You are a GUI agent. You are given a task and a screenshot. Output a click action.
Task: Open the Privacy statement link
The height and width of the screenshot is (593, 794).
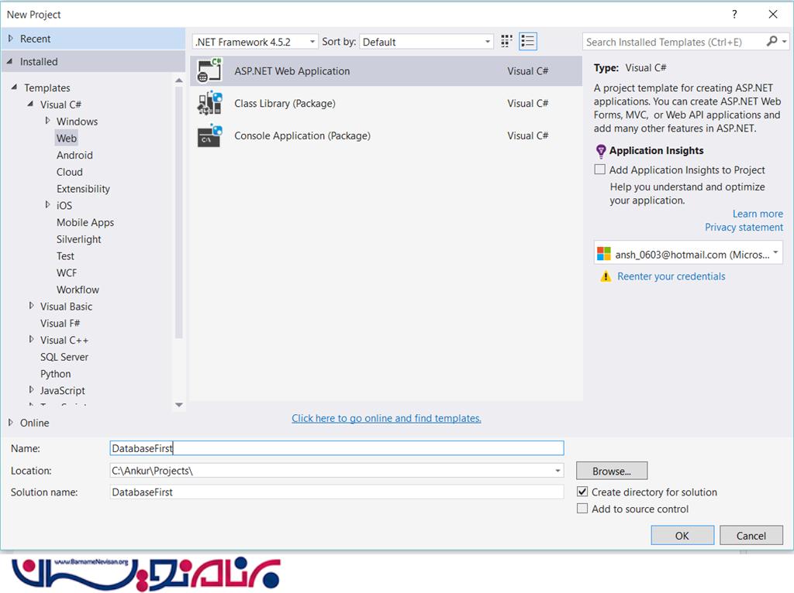click(x=744, y=228)
